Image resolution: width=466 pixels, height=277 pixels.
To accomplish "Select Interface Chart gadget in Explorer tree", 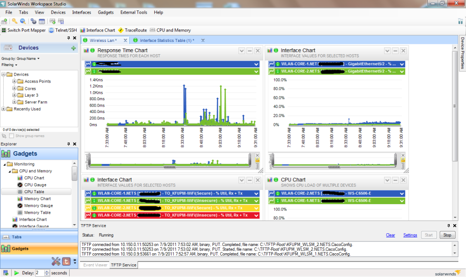I will [33, 219].
